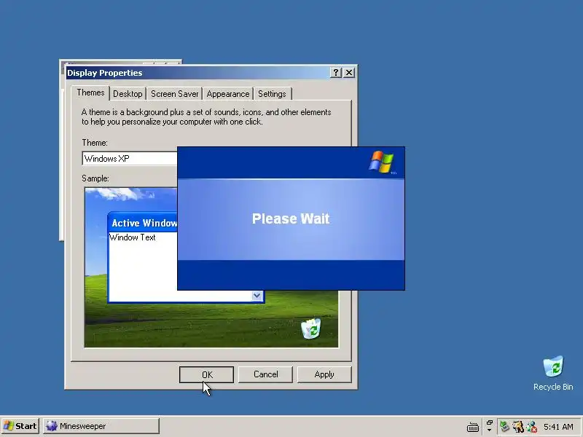This screenshot has width=583, height=437.
Task: Click the Windows logo on Please Wait screen
Action: click(x=381, y=162)
